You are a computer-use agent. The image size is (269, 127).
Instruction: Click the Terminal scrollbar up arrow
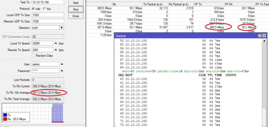[x=264, y=41]
